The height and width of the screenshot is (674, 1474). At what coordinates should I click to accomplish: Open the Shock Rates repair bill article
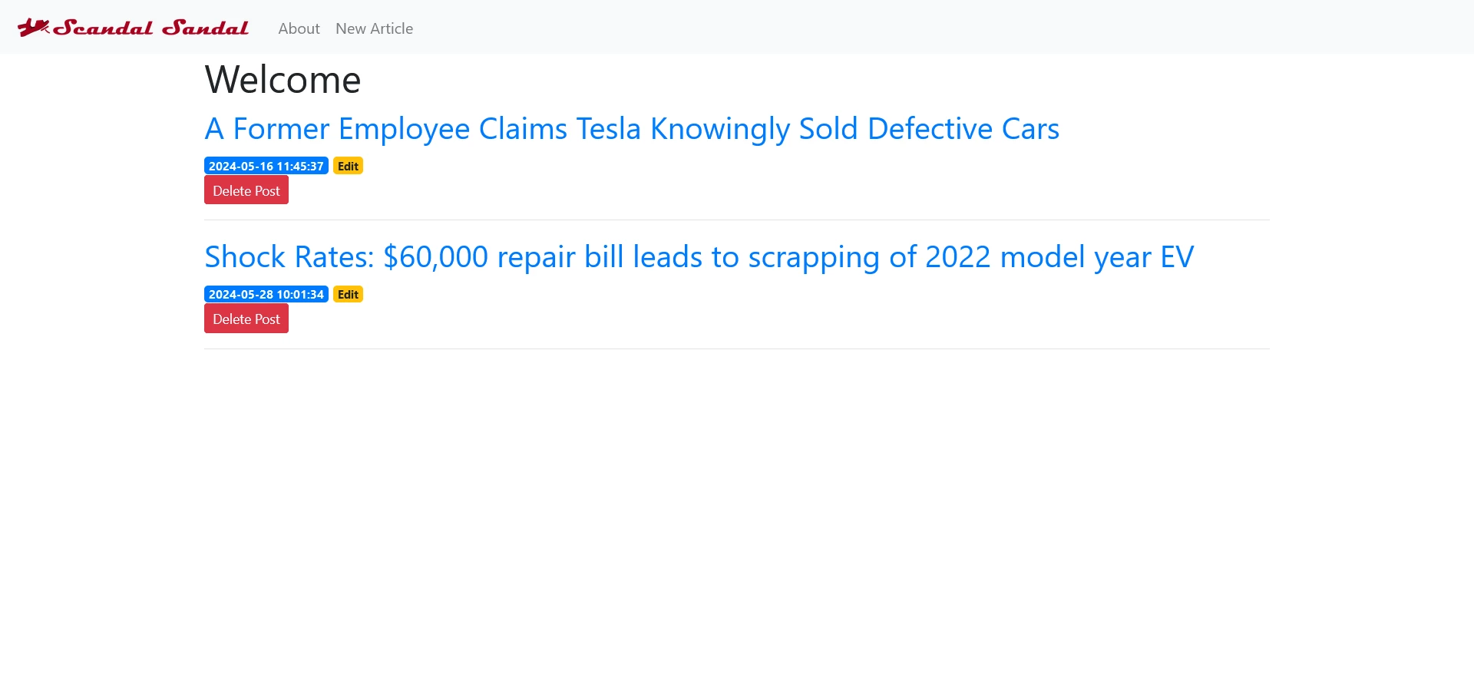(699, 257)
